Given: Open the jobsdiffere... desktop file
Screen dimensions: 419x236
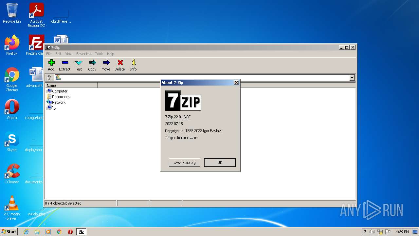Looking at the screenshot, I should point(61,15).
